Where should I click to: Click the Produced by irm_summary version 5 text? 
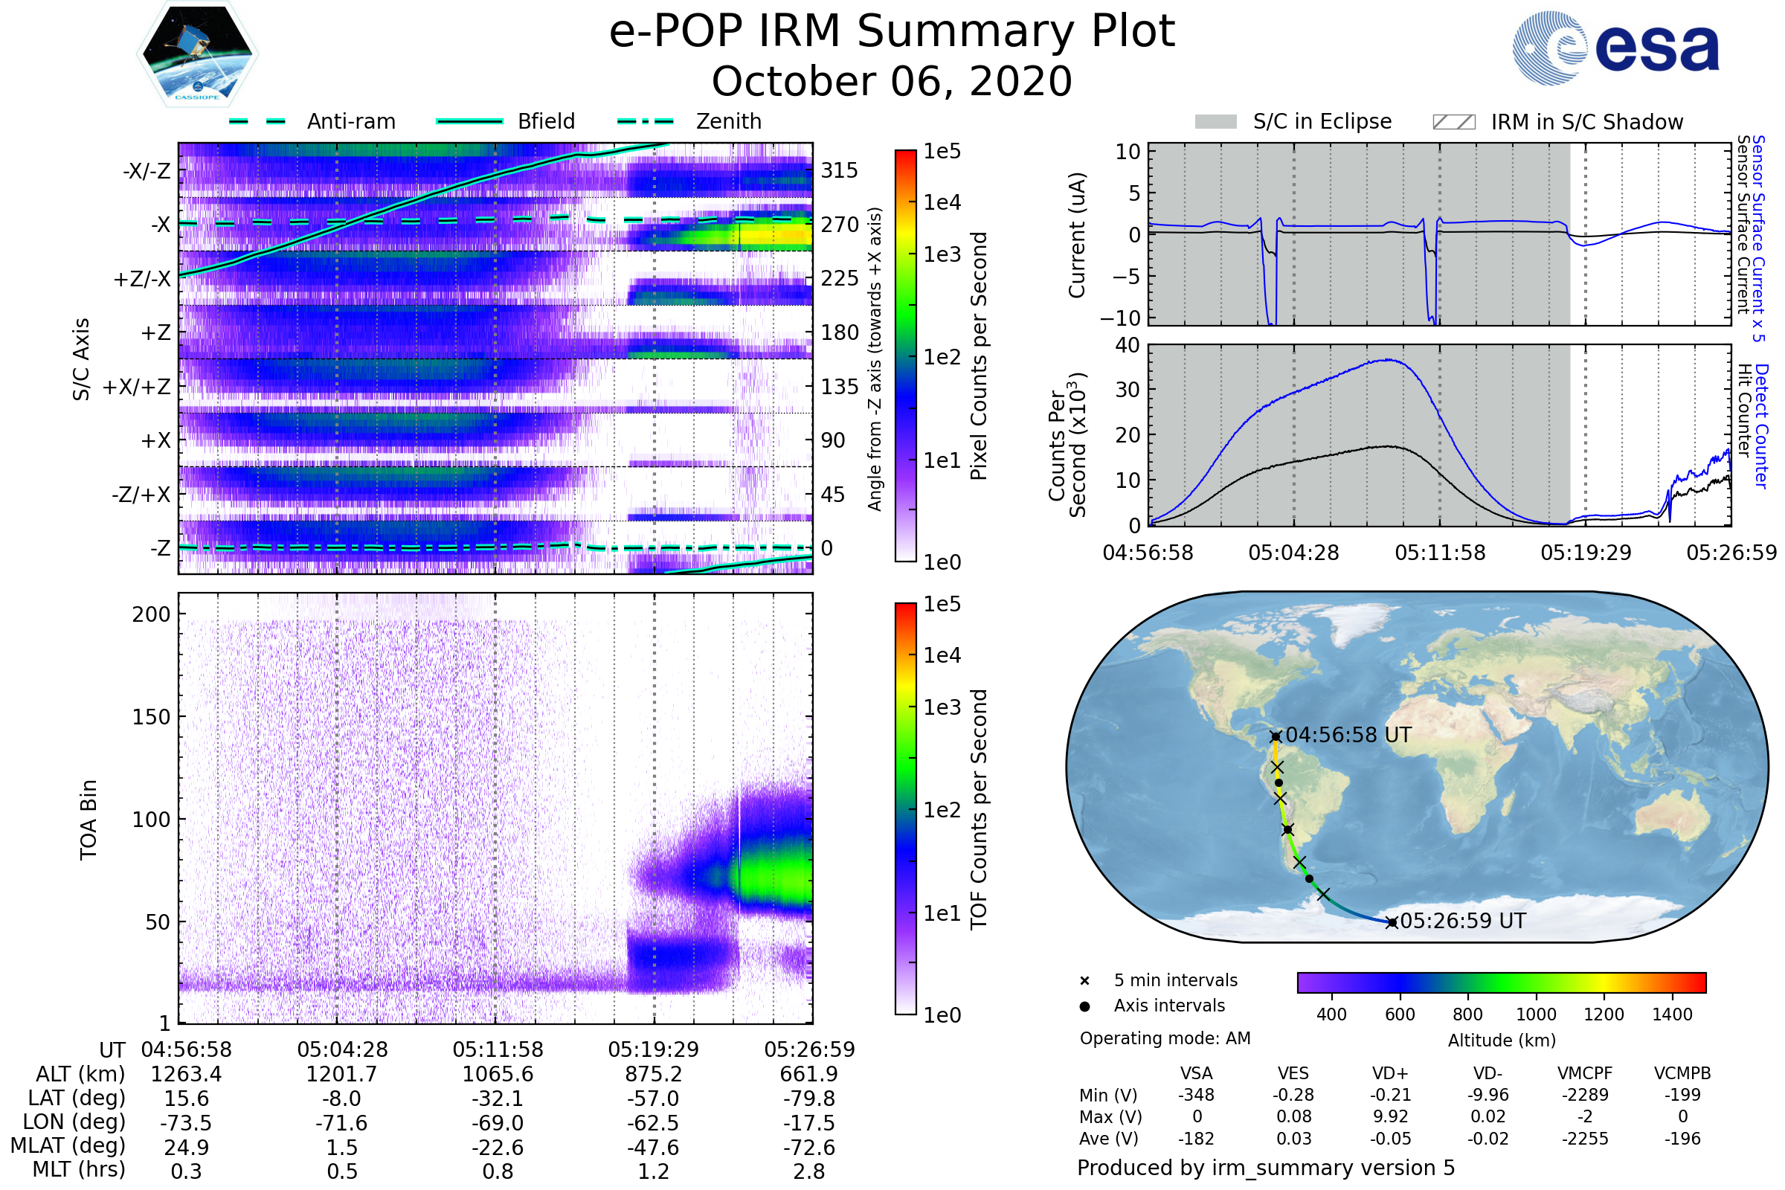[x=1266, y=1168]
